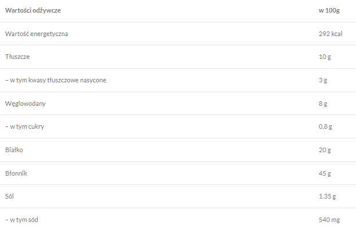The image size is (356, 230).
Task: Select the 'Węglowodany' row label
Action: click(25, 104)
